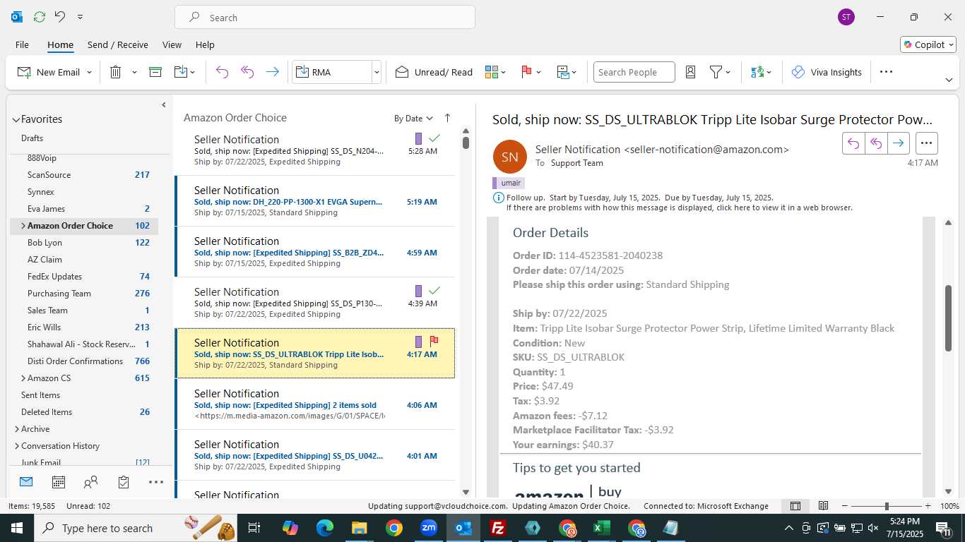Click the top Search box
965x542 pixels.
coord(325,17)
